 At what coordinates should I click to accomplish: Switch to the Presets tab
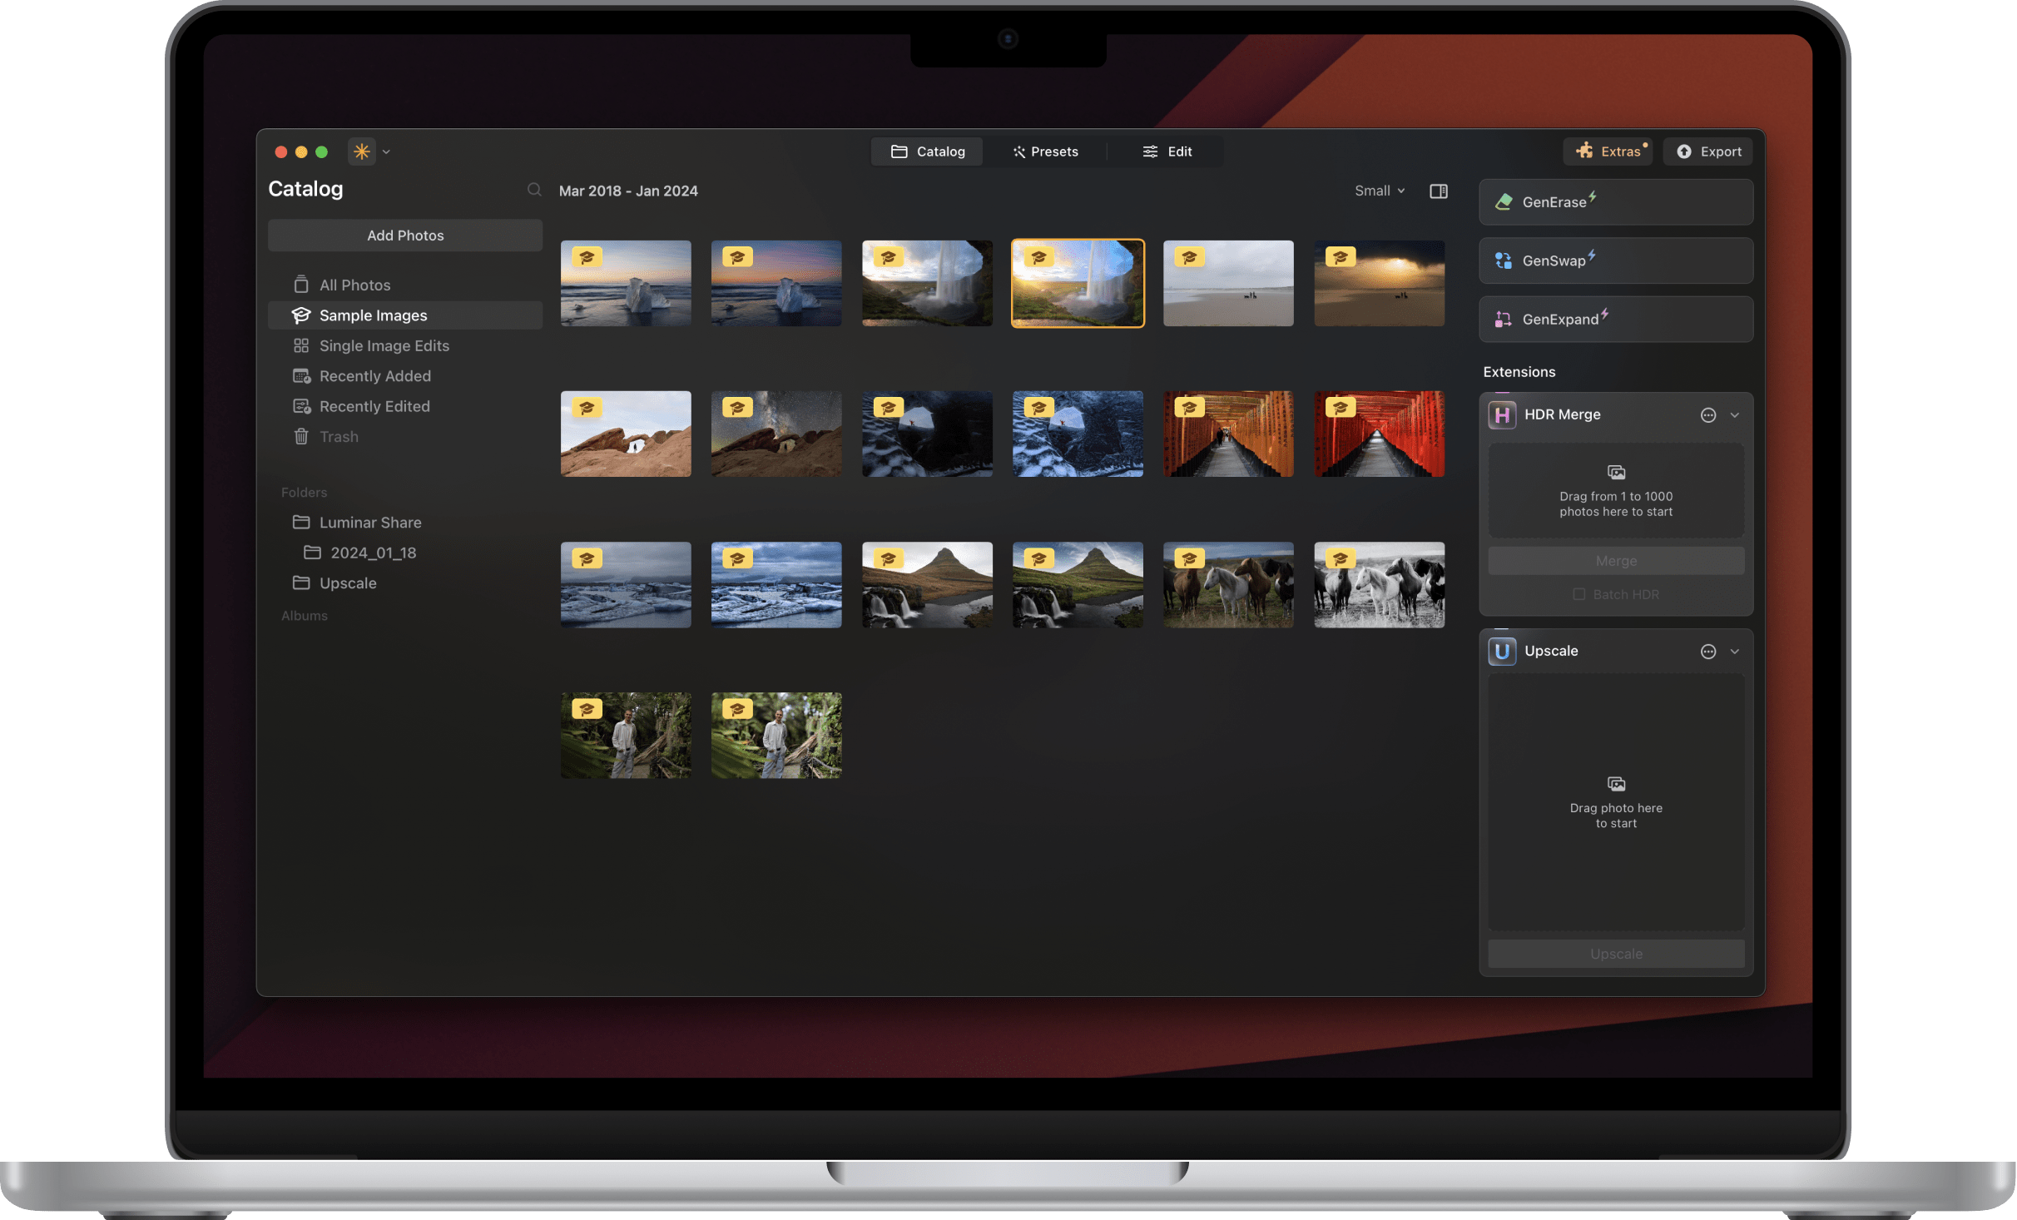tap(1046, 151)
